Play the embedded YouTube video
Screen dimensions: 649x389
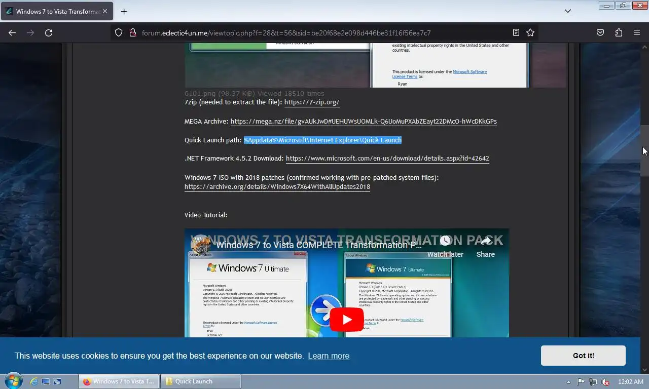coord(347,320)
